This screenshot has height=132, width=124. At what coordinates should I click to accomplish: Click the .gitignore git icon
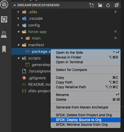24,78
